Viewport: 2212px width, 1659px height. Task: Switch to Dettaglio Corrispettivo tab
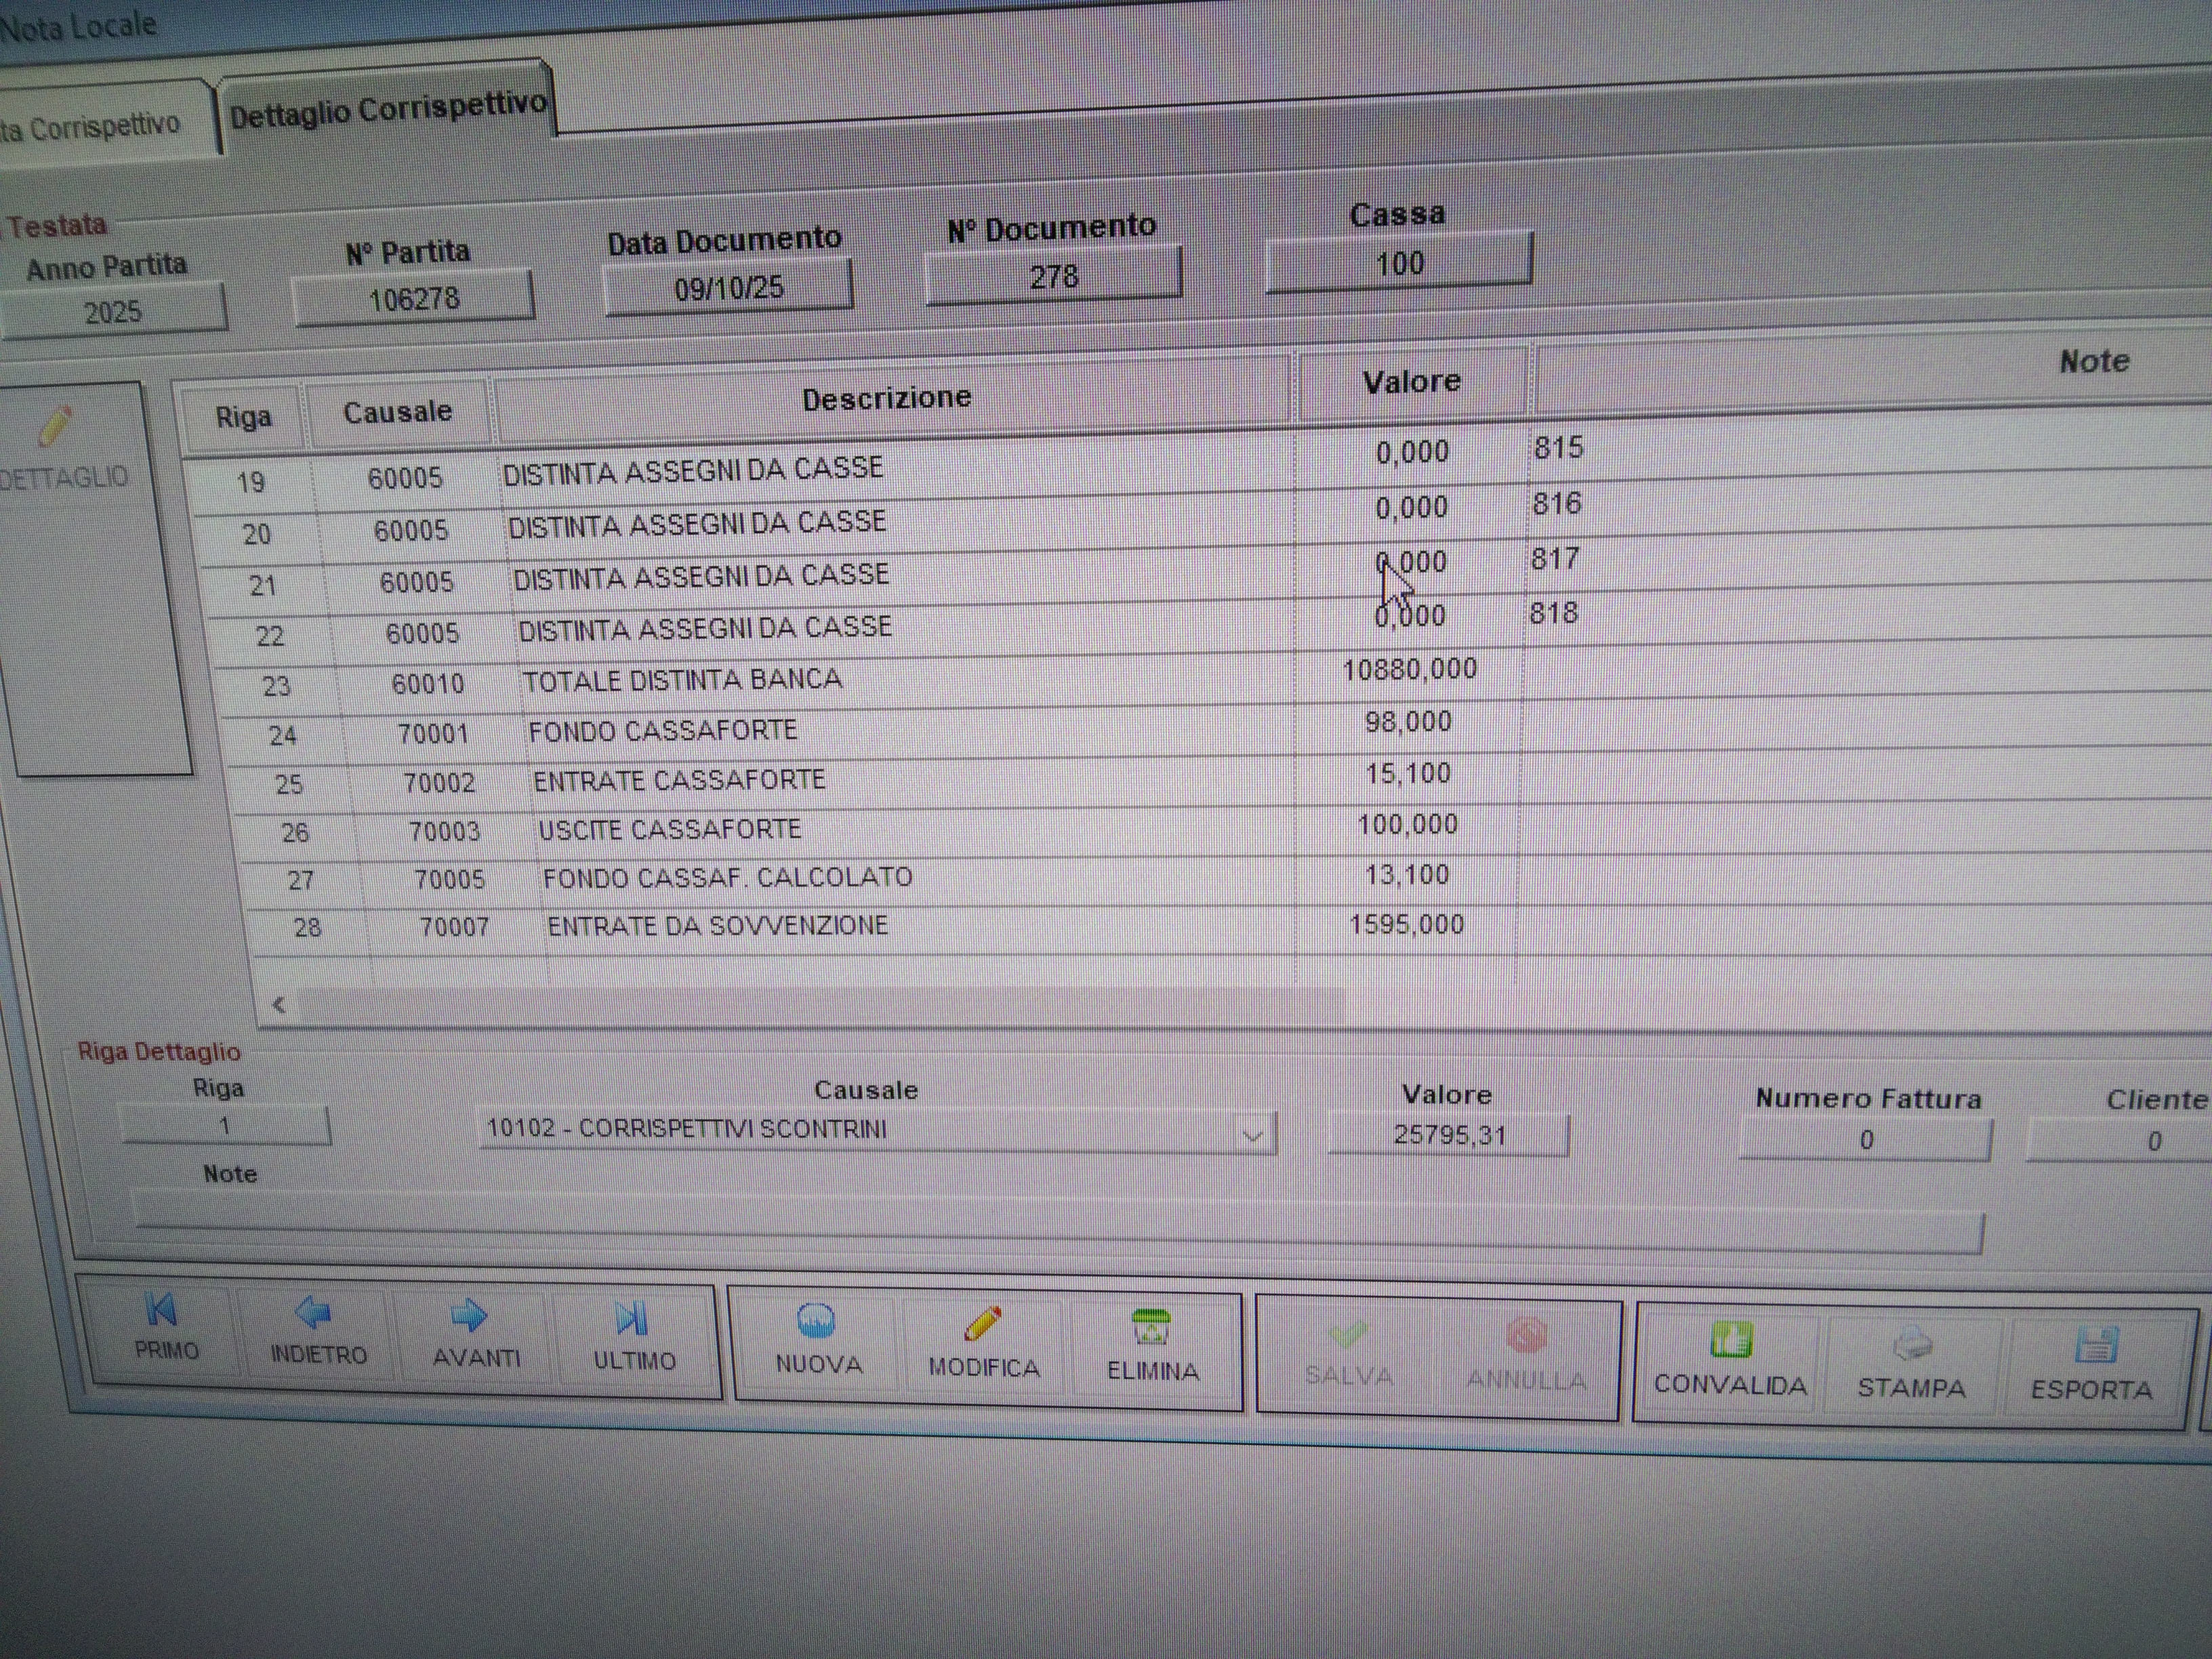point(388,111)
